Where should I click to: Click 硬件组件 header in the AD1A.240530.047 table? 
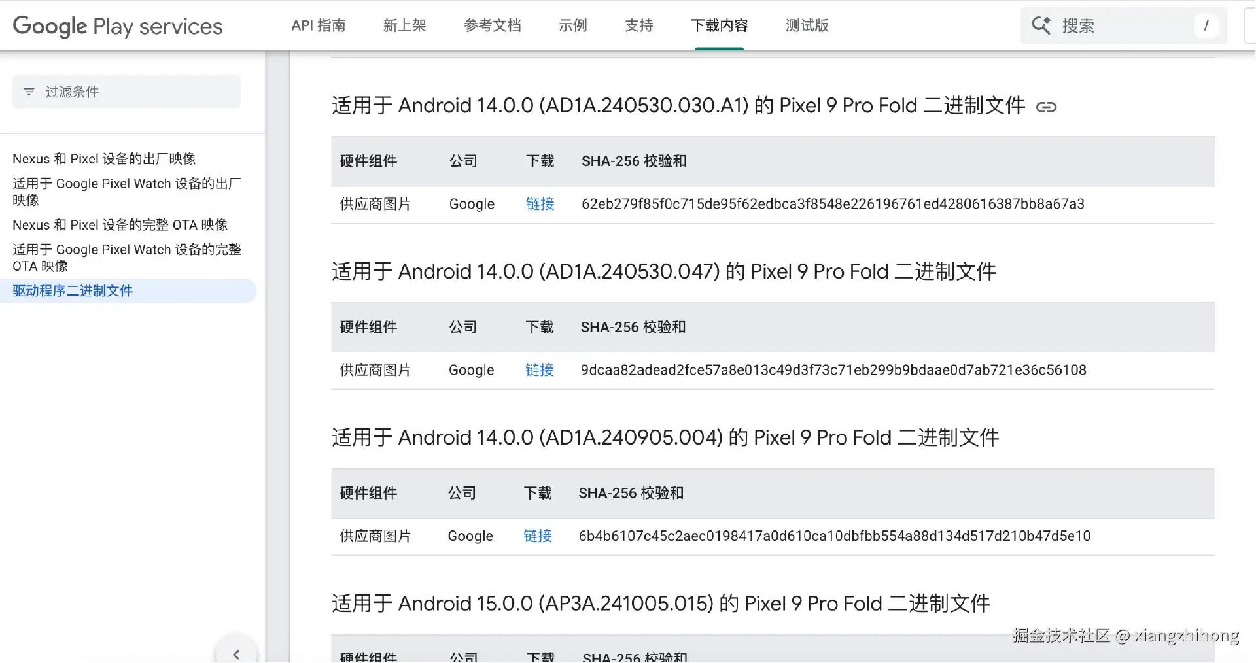(368, 327)
